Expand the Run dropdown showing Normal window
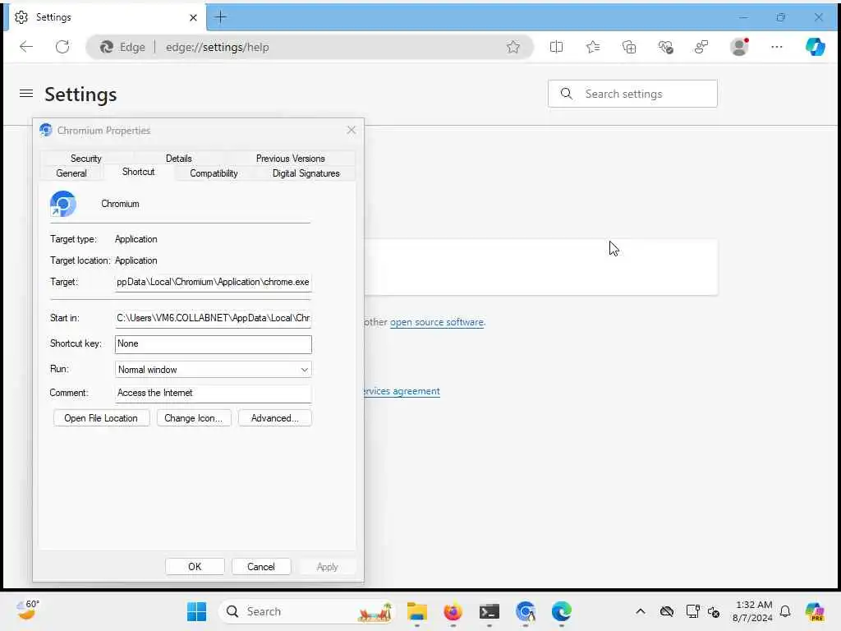 tap(214, 370)
